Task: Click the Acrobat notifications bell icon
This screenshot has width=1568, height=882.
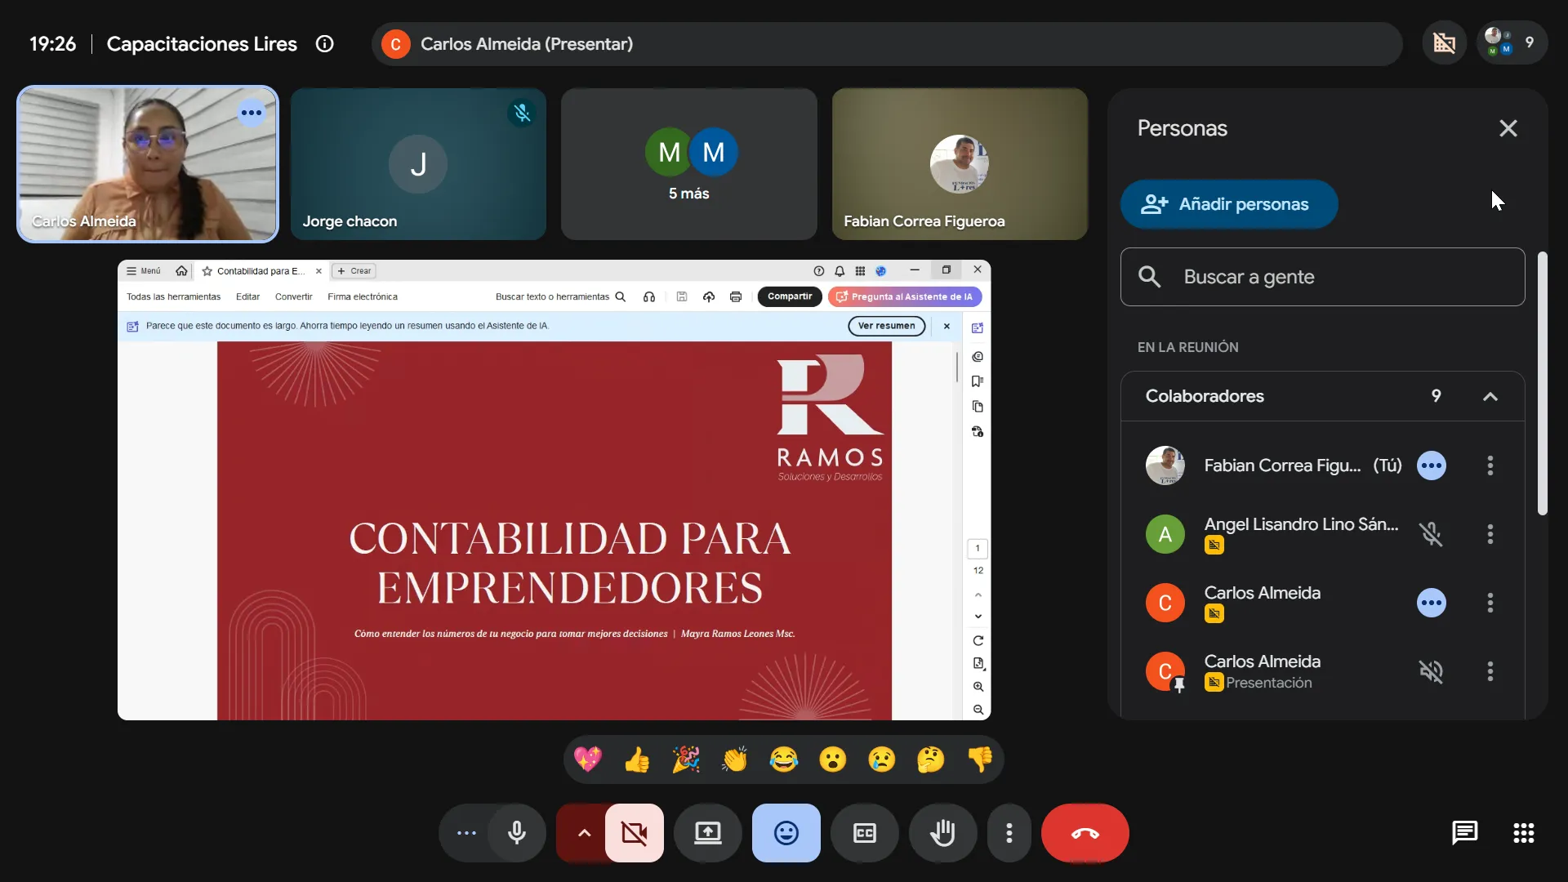Action: 840,271
